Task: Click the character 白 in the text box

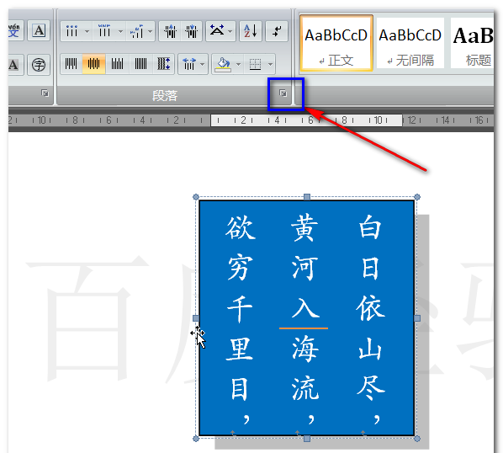Action: click(370, 227)
